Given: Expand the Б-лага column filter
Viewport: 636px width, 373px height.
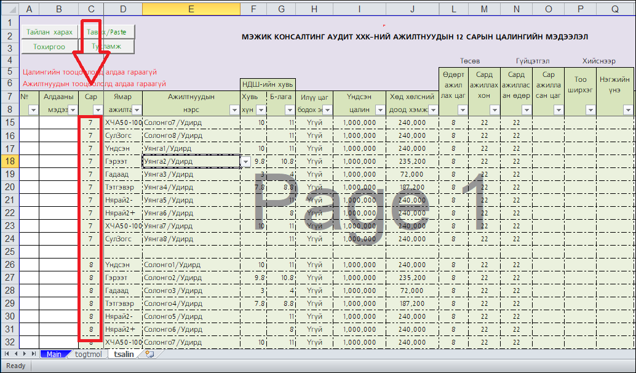Looking at the screenshot, I should 289,110.
